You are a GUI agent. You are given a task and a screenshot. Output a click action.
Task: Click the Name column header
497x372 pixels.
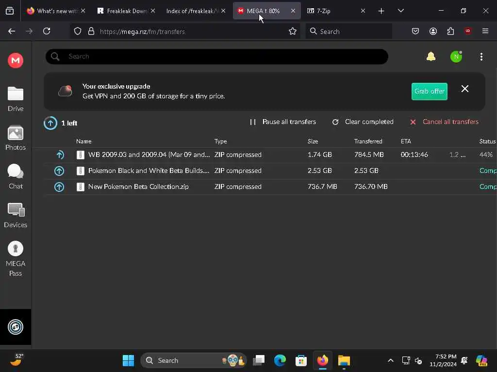[x=83, y=141]
